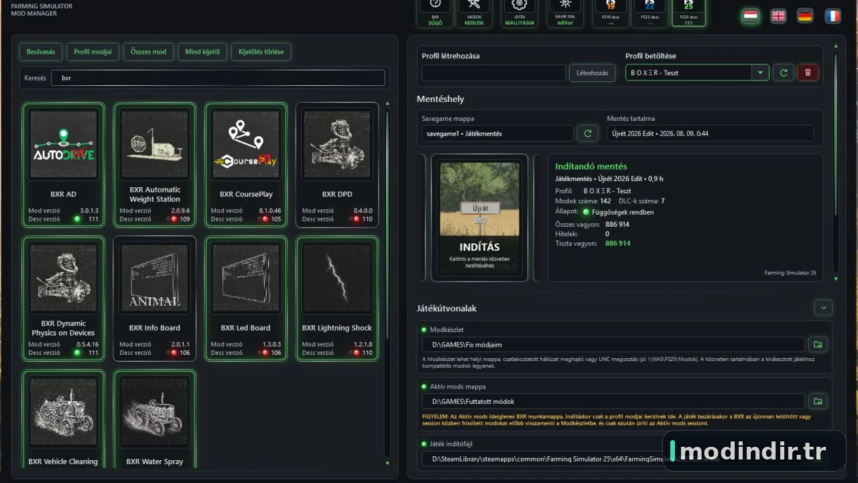The width and height of the screenshot is (858, 483).
Task: Click Kijelölés törlése to clear selection
Action: pos(261,52)
